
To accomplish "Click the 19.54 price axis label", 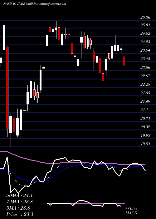I will pos(145,144).
